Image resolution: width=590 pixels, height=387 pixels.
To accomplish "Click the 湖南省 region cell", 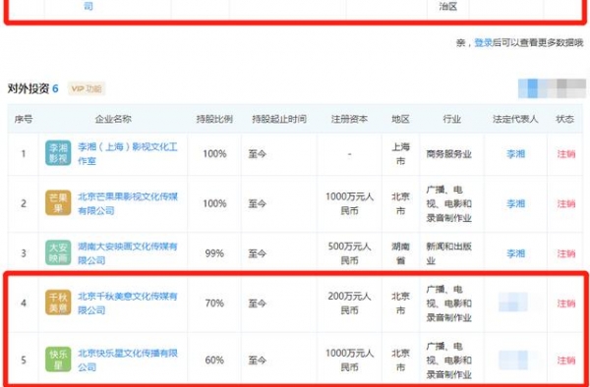I will tap(400, 253).
